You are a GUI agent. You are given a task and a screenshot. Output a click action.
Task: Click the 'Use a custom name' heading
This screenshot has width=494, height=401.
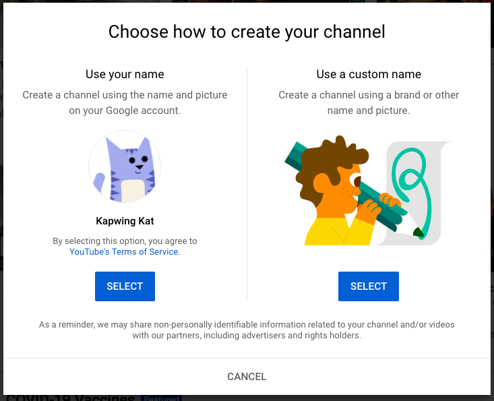369,74
